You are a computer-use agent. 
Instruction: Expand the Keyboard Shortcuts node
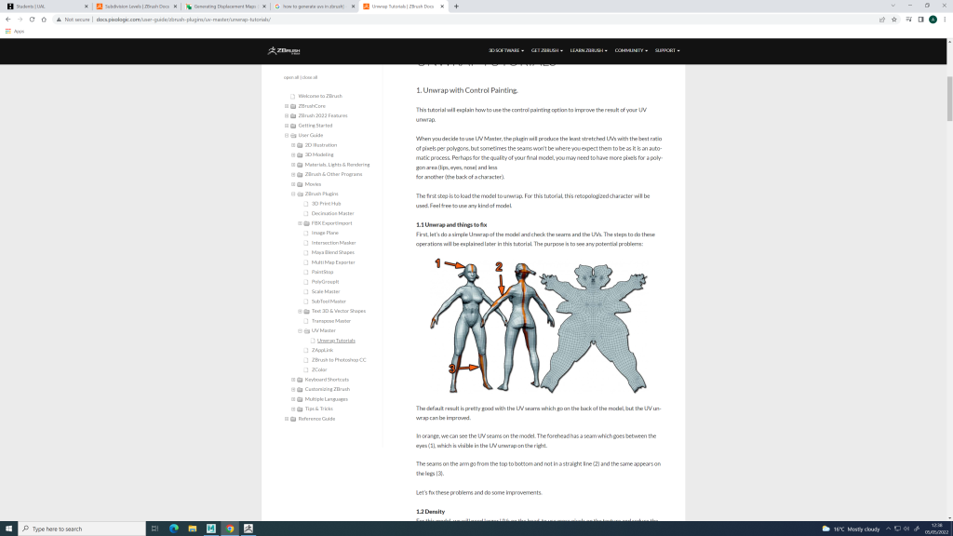[x=293, y=380]
